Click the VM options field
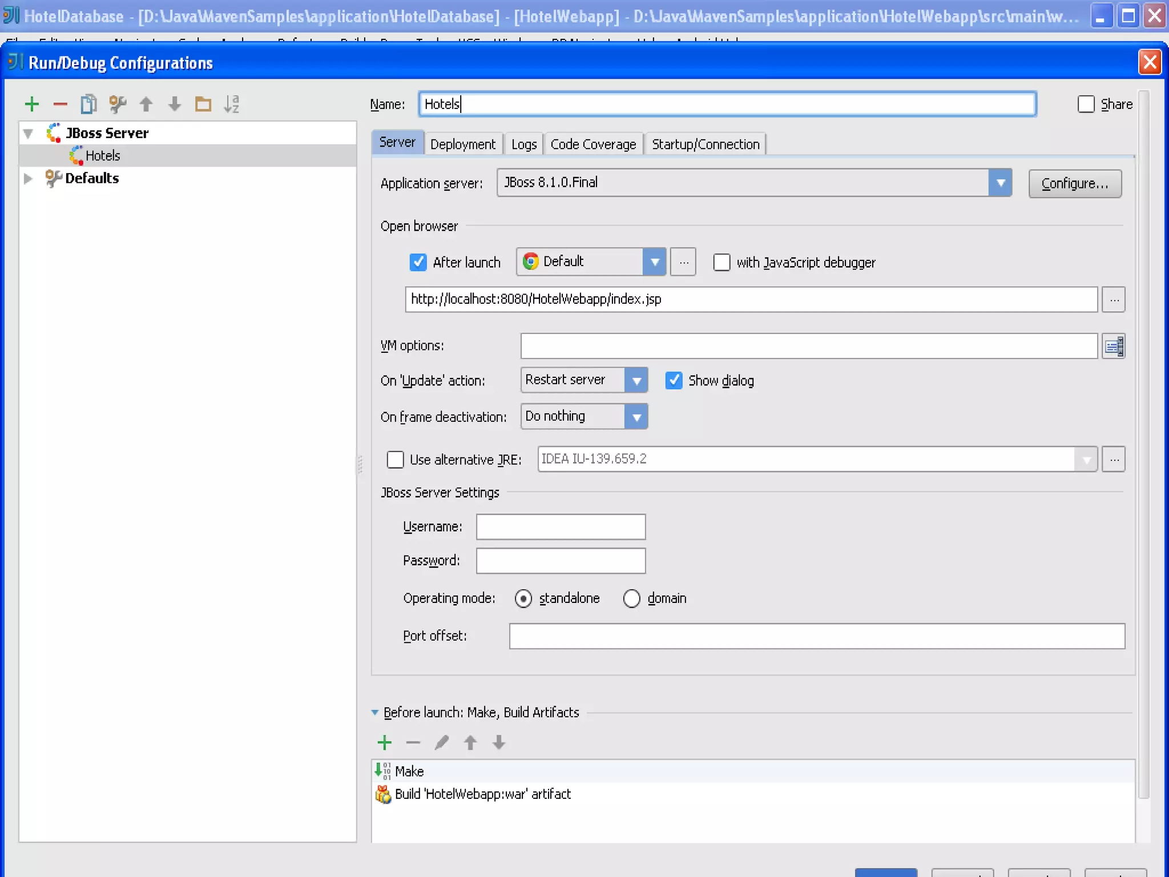This screenshot has width=1169, height=877. [x=809, y=346]
